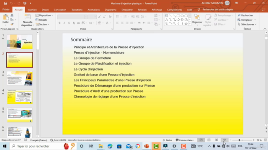Switch to the Conception tab
268x150 pixels.
click(60, 10)
